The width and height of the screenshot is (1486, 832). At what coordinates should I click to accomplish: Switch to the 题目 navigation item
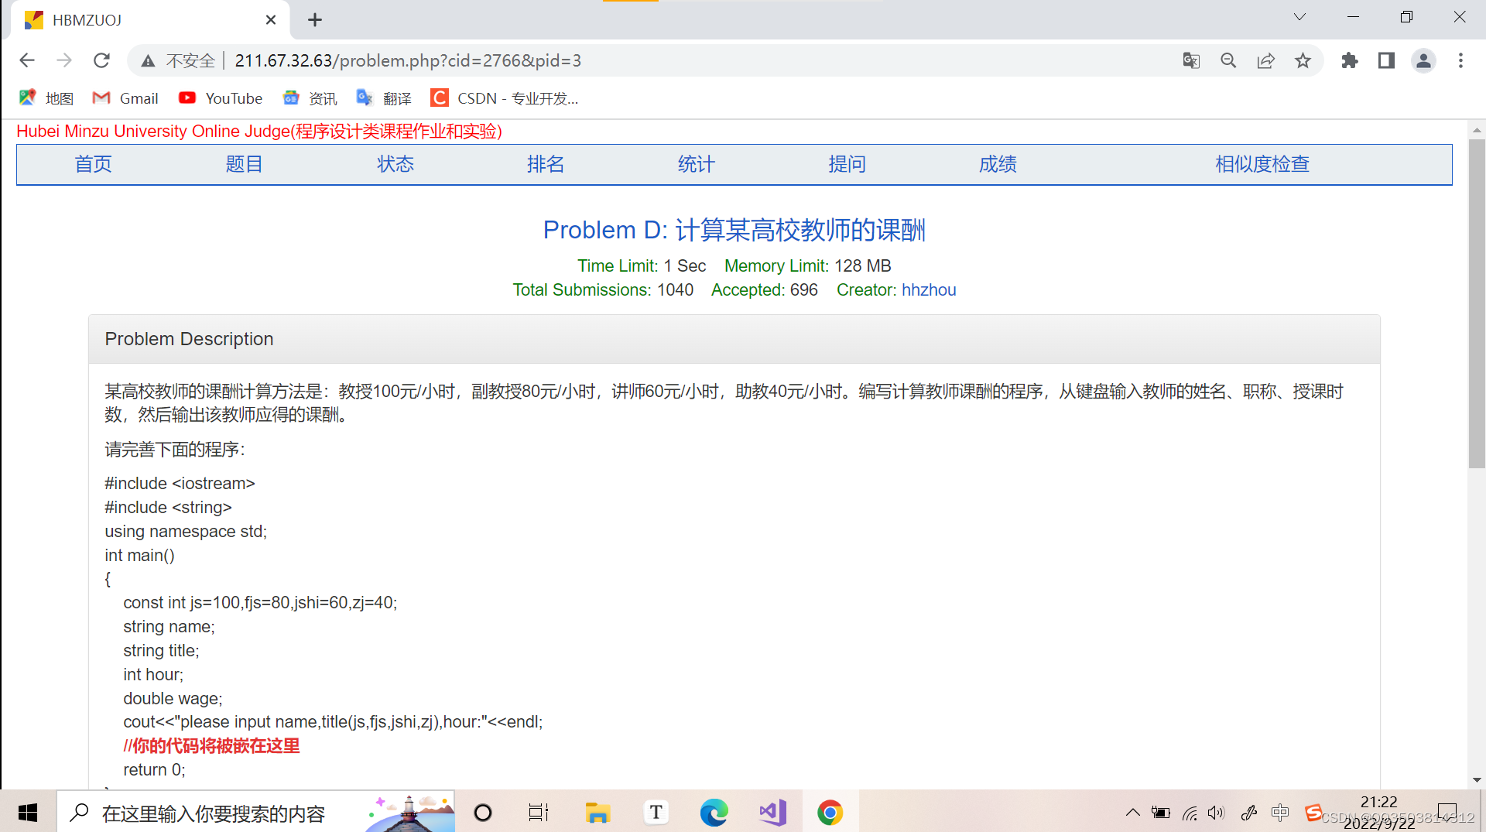point(244,164)
